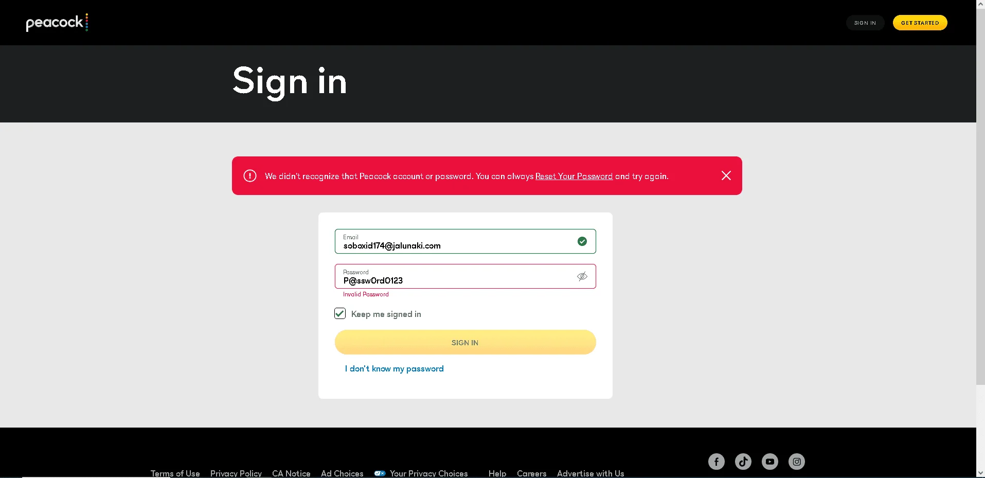Image resolution: width=985 pixels, height=478 pixels.
Task: Open Privacy Policy footer link
Action: click(236, 473)
